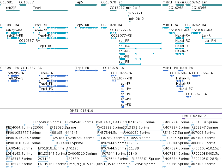222x168 pixels.
Task: Click the spi-PG protein glyph
Action: pyautogui.click(x=122, y=97)
